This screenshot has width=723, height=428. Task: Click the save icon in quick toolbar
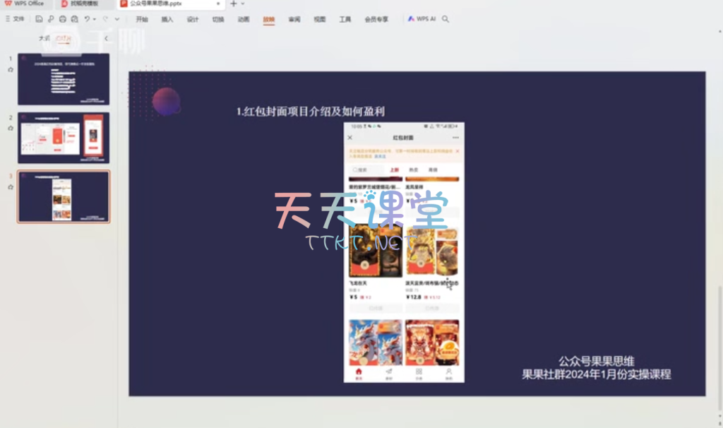tap(39, 19)
